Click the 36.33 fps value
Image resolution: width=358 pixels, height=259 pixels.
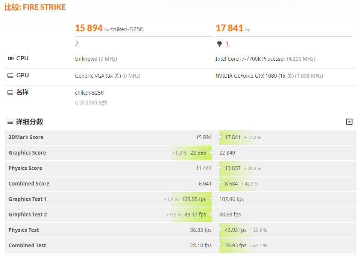[201, 230]
